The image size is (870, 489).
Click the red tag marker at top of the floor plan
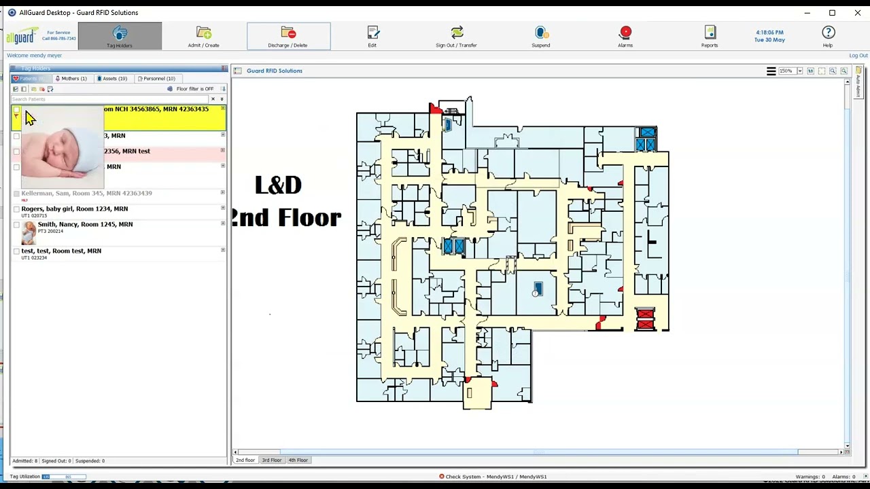point(435,109)
